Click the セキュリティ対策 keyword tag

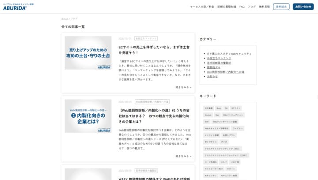(229, 175)
